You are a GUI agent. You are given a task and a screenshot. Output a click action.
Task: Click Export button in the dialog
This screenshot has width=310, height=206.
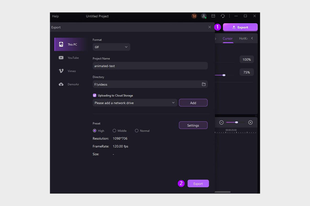pyautogui.click(x=198, y=184)
